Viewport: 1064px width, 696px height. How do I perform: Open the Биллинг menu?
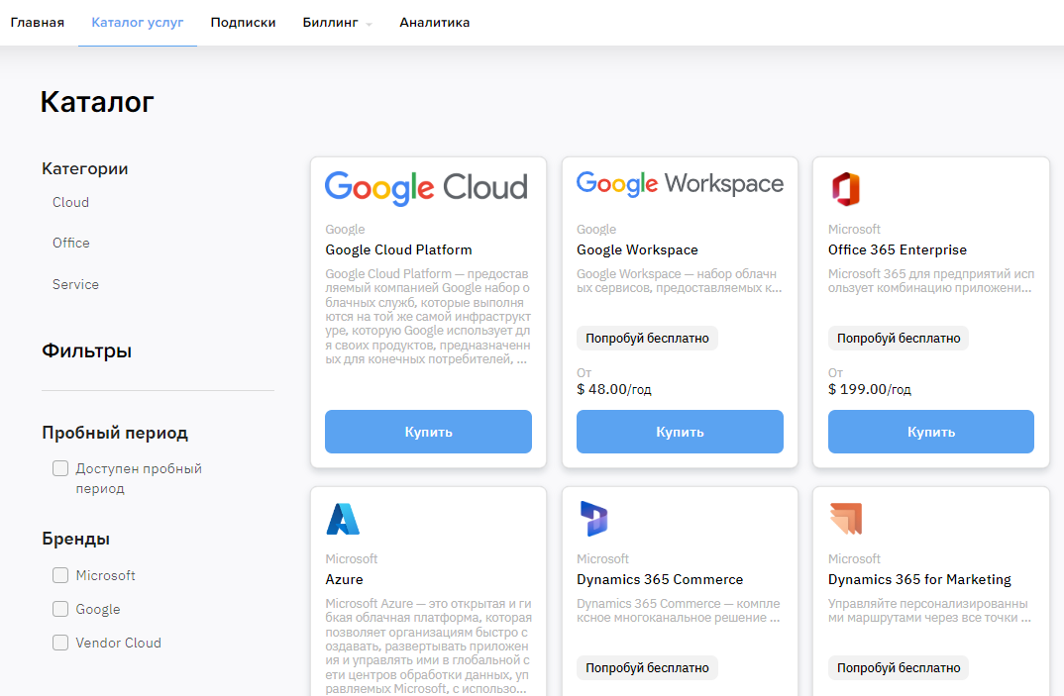coord(331,23)
